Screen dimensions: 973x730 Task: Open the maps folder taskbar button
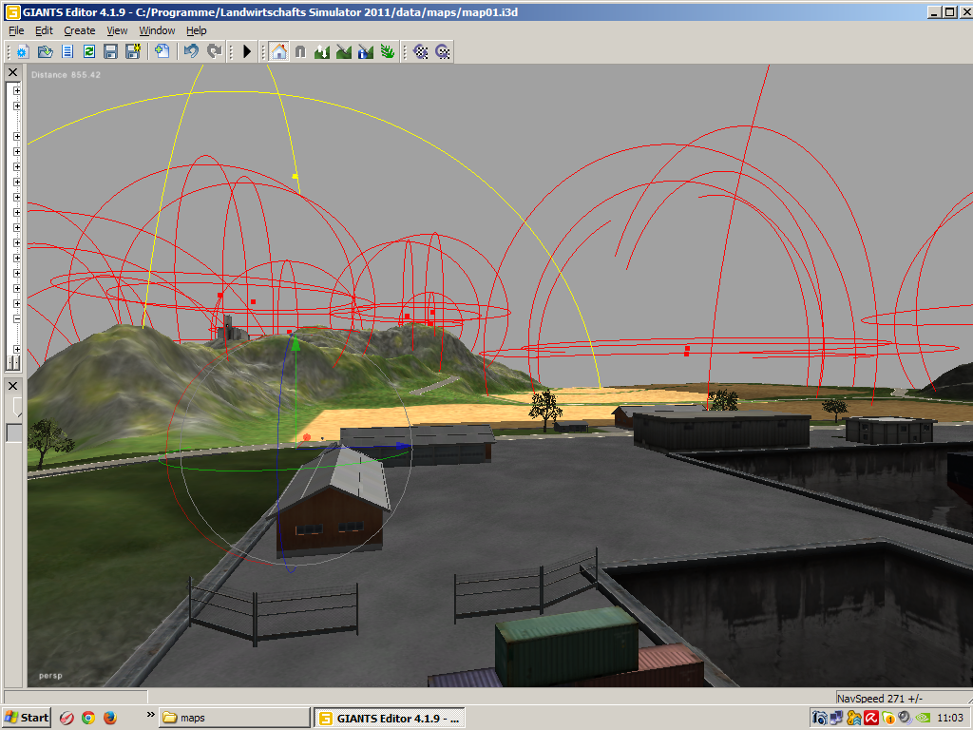(x=234, y=718)
